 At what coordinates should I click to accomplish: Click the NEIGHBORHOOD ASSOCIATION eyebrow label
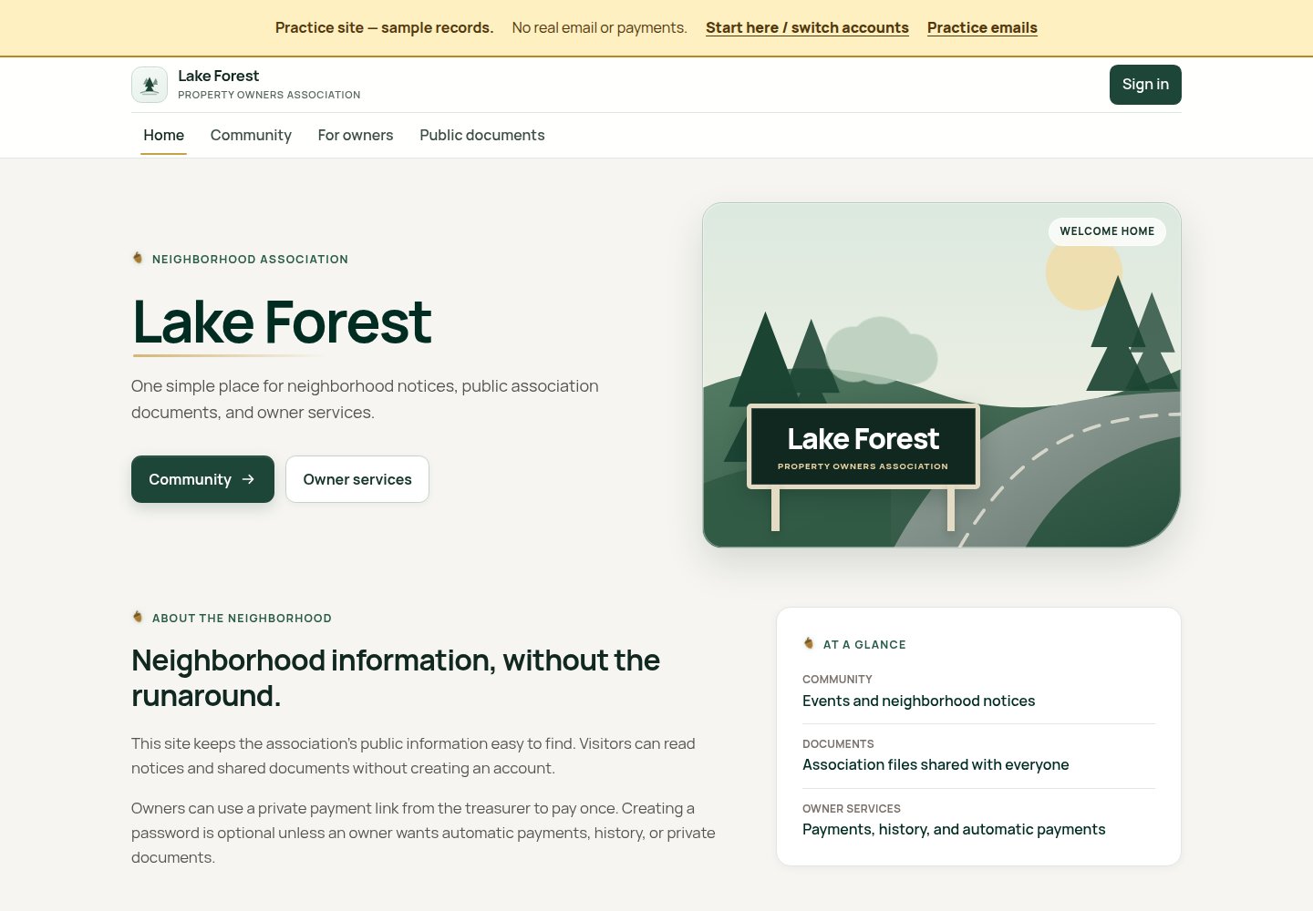pyautogui.click(x=250, y=260)
